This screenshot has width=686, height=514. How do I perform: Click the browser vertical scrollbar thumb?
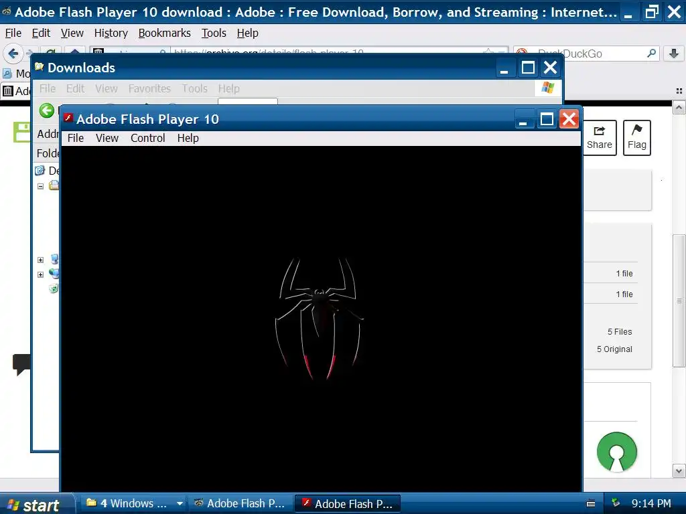tap(679, 301)
